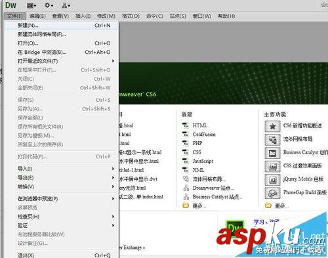Choose 打开(O)... menu entry

pos(61,43)
